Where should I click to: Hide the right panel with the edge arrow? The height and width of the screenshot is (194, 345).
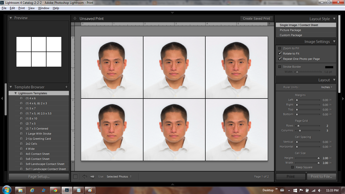pos(343,99)
